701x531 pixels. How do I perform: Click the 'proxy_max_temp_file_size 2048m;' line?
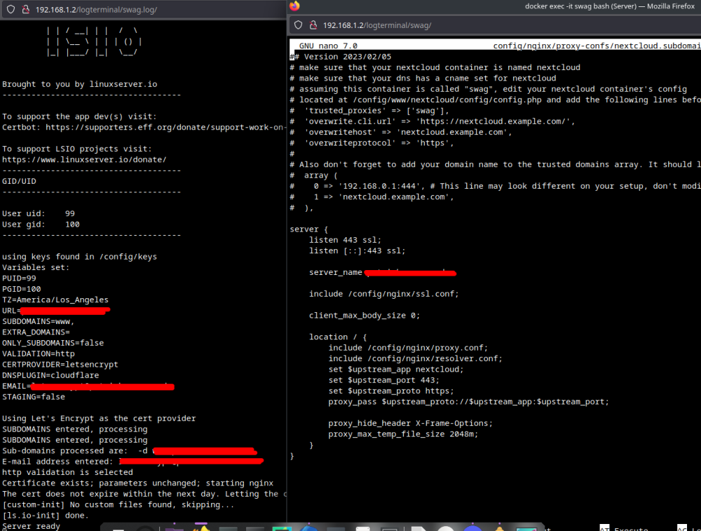click(403, 434)
